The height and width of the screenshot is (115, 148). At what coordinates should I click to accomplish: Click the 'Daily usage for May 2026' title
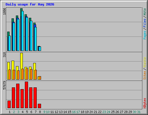click(30, 4)
